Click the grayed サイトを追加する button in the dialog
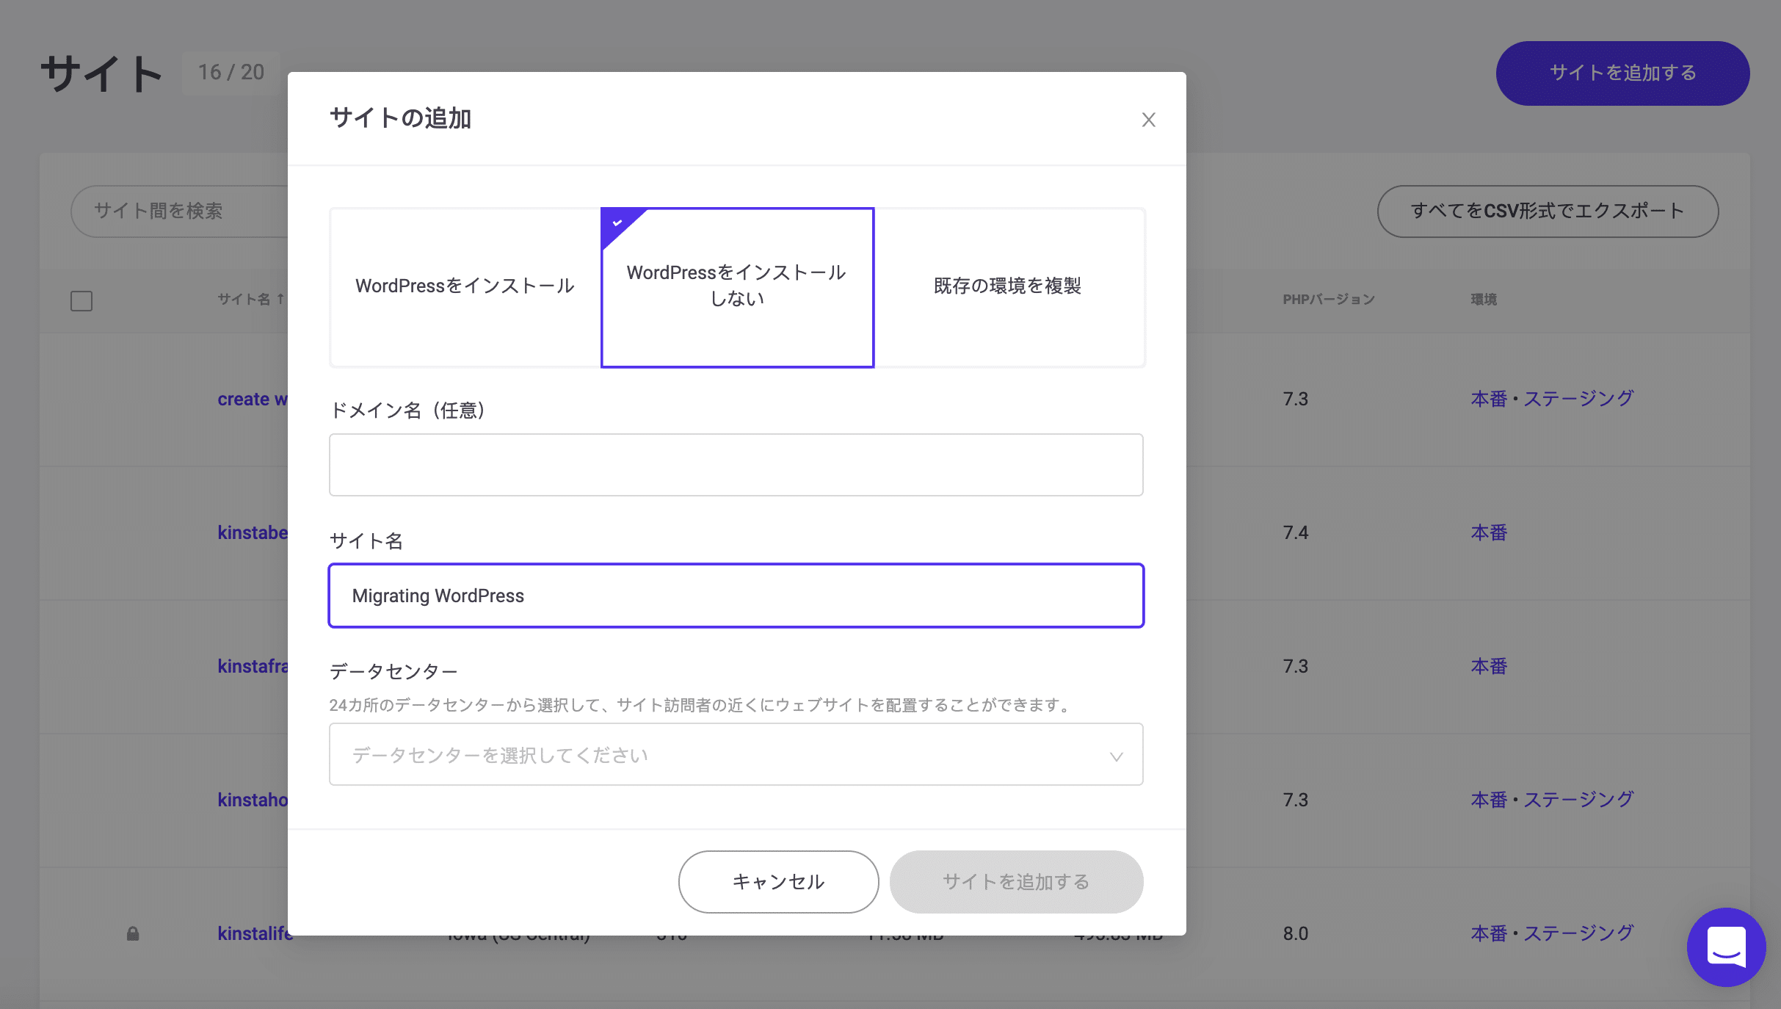Viewport: 1781px width, 1009px height. 1016,882
